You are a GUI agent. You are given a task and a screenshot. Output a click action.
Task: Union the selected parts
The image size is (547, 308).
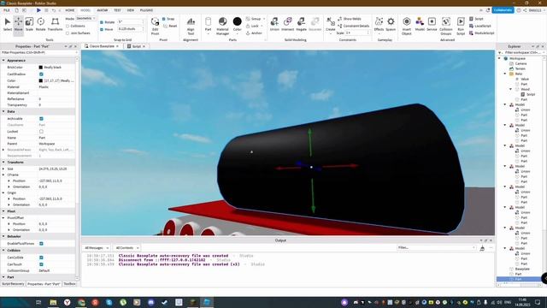[x=274, y=25]
